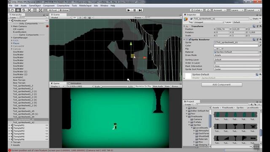Screen dimensions: 270x152
Task: Open the white Color swatch in Sprite Renderer
Action: [236, 46]
